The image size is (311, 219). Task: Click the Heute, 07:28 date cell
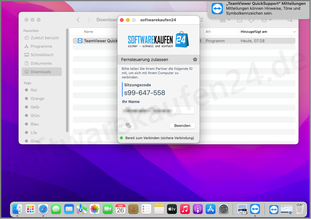point(253,41)
